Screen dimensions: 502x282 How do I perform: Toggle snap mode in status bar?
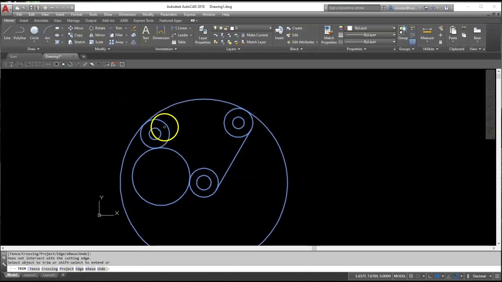point(417,276)
